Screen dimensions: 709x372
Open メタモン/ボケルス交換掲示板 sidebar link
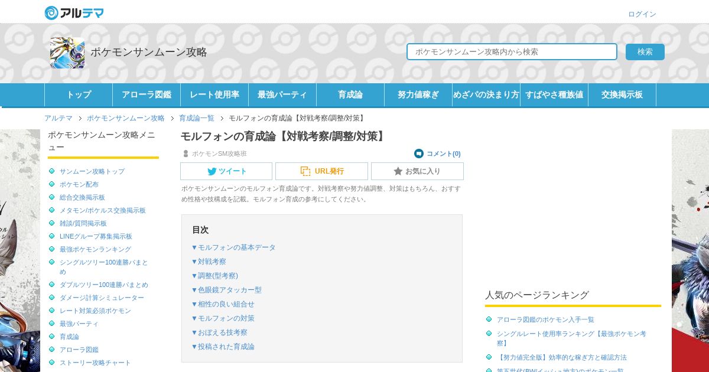(103, 210)
